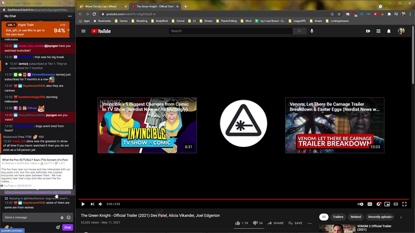Mute the video volume speaker icon
415x233 pixels.
[x=101, y=204]
